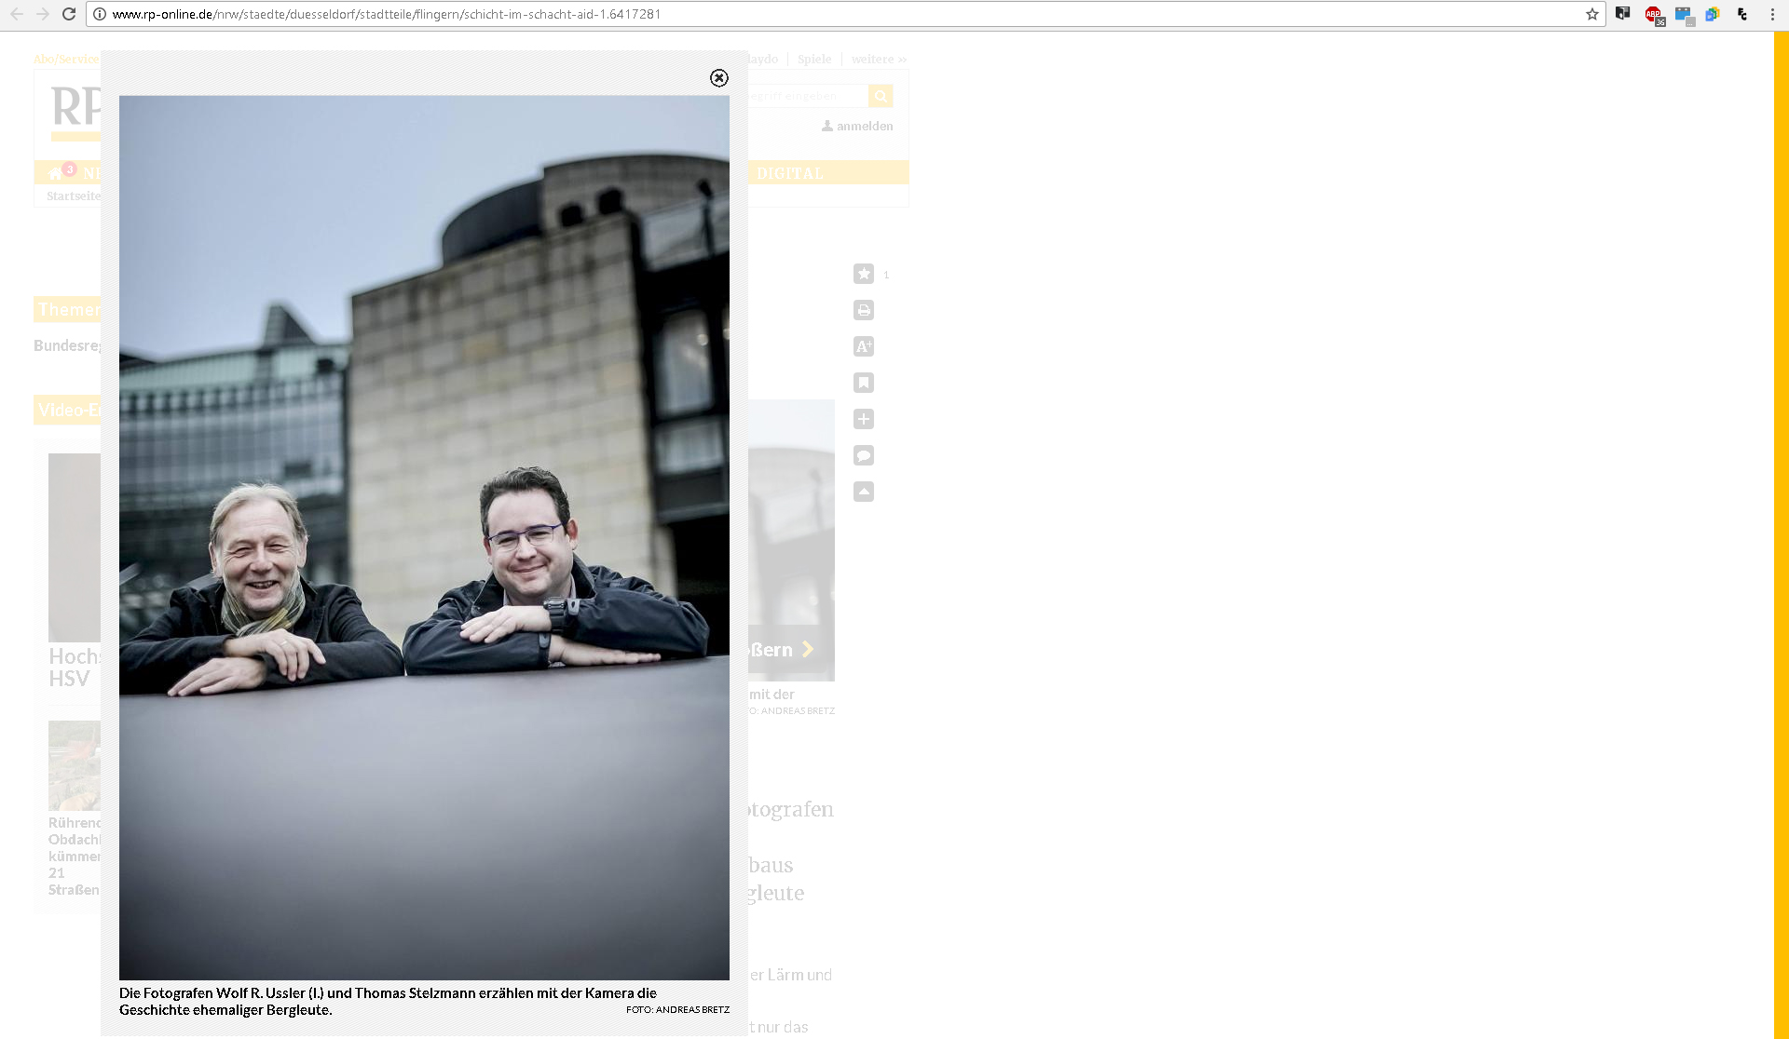The width and height of the screenshot is (1789, 1039).
Task: Click the yellow search magnifier button
Action: [x=881, y=96]
